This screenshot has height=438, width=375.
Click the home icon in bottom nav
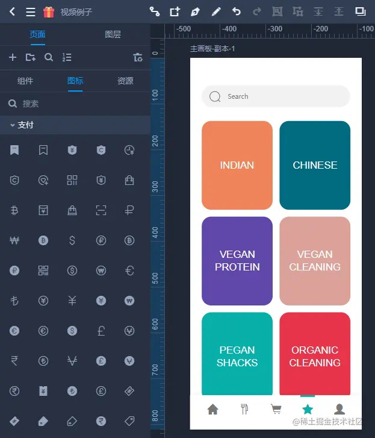pos(213,410)
